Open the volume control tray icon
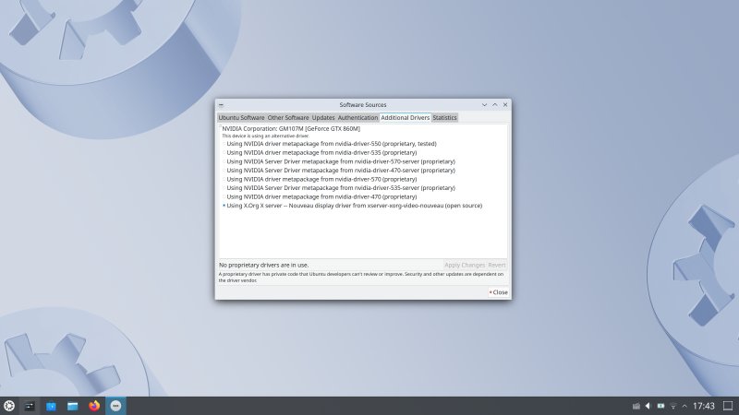The width and height of the screenshot is (739, 415). pyautogui.click(x=648, y=406)
